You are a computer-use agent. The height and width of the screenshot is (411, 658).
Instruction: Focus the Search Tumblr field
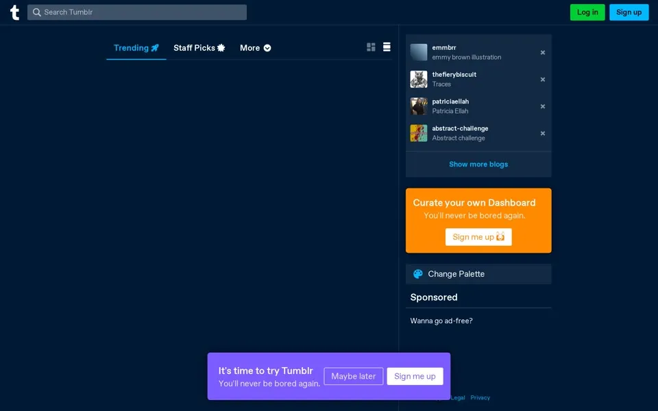click(137, 12)
